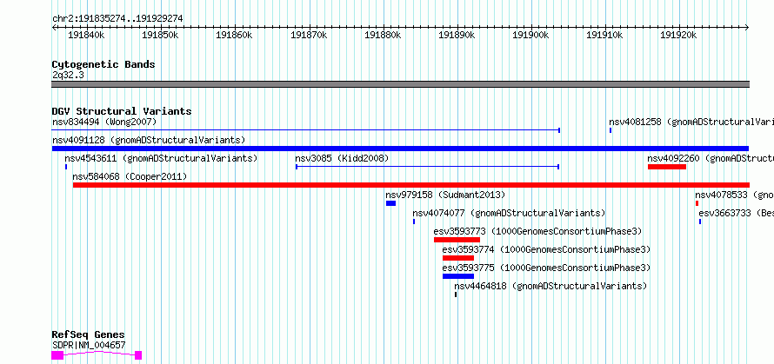Open nsv584068 (Cooper2011) variant label

coord(130,176)
